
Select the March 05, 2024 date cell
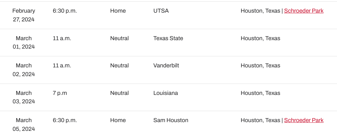[24, 125]
